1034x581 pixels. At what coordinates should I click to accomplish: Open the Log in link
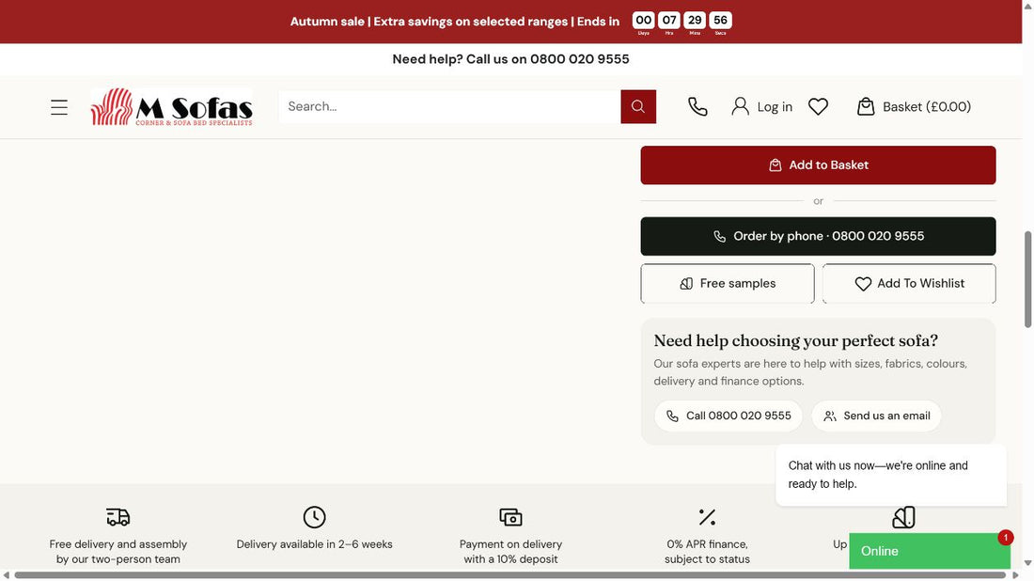775,107
